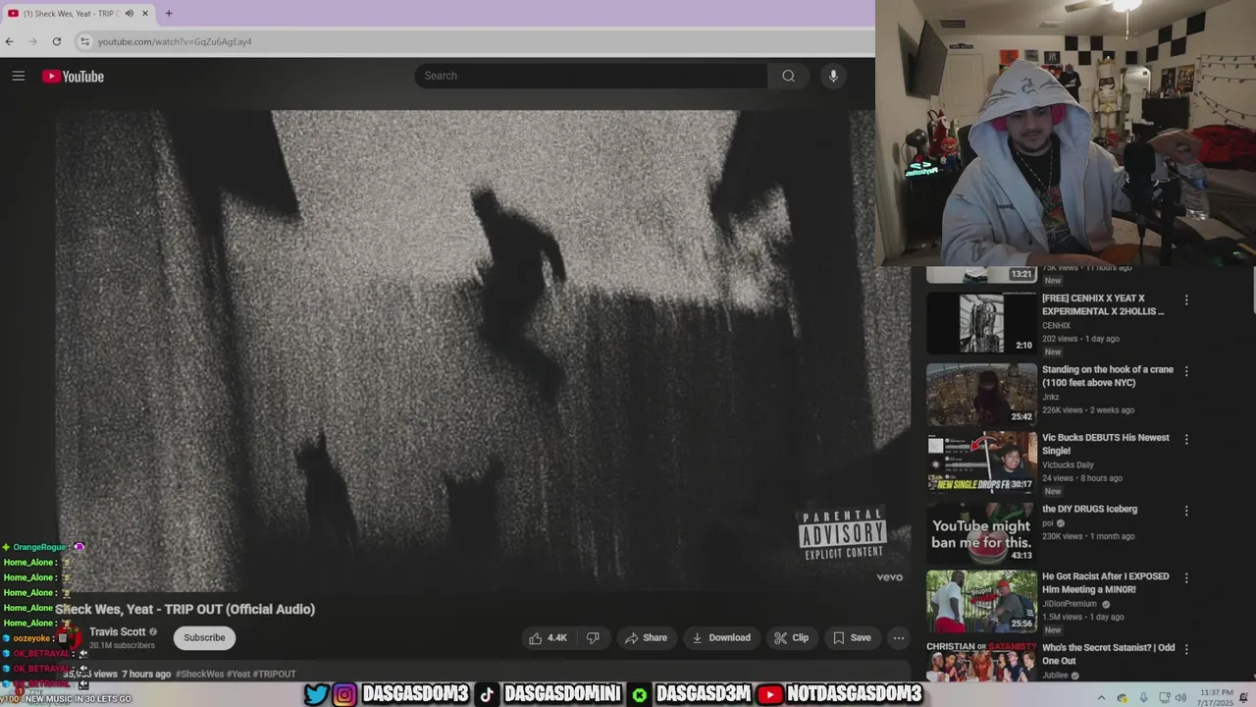Click the #TRIPOUT hashtag link
This screenshot has height=707, width=1256.
[274, 674]
